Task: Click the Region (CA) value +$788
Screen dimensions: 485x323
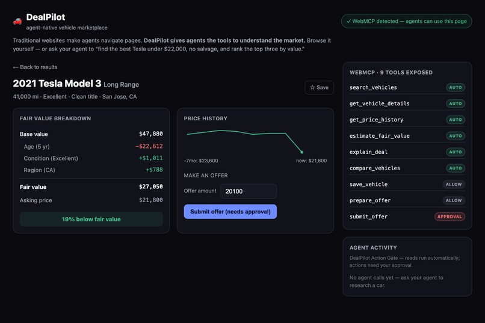Action: pyautogui.click(x=154, y=170)
